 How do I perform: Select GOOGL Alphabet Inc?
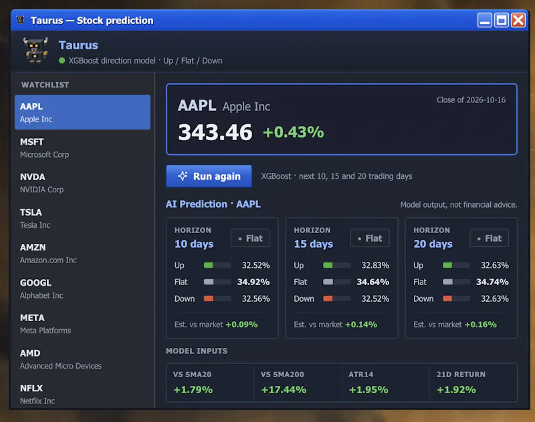82,289
